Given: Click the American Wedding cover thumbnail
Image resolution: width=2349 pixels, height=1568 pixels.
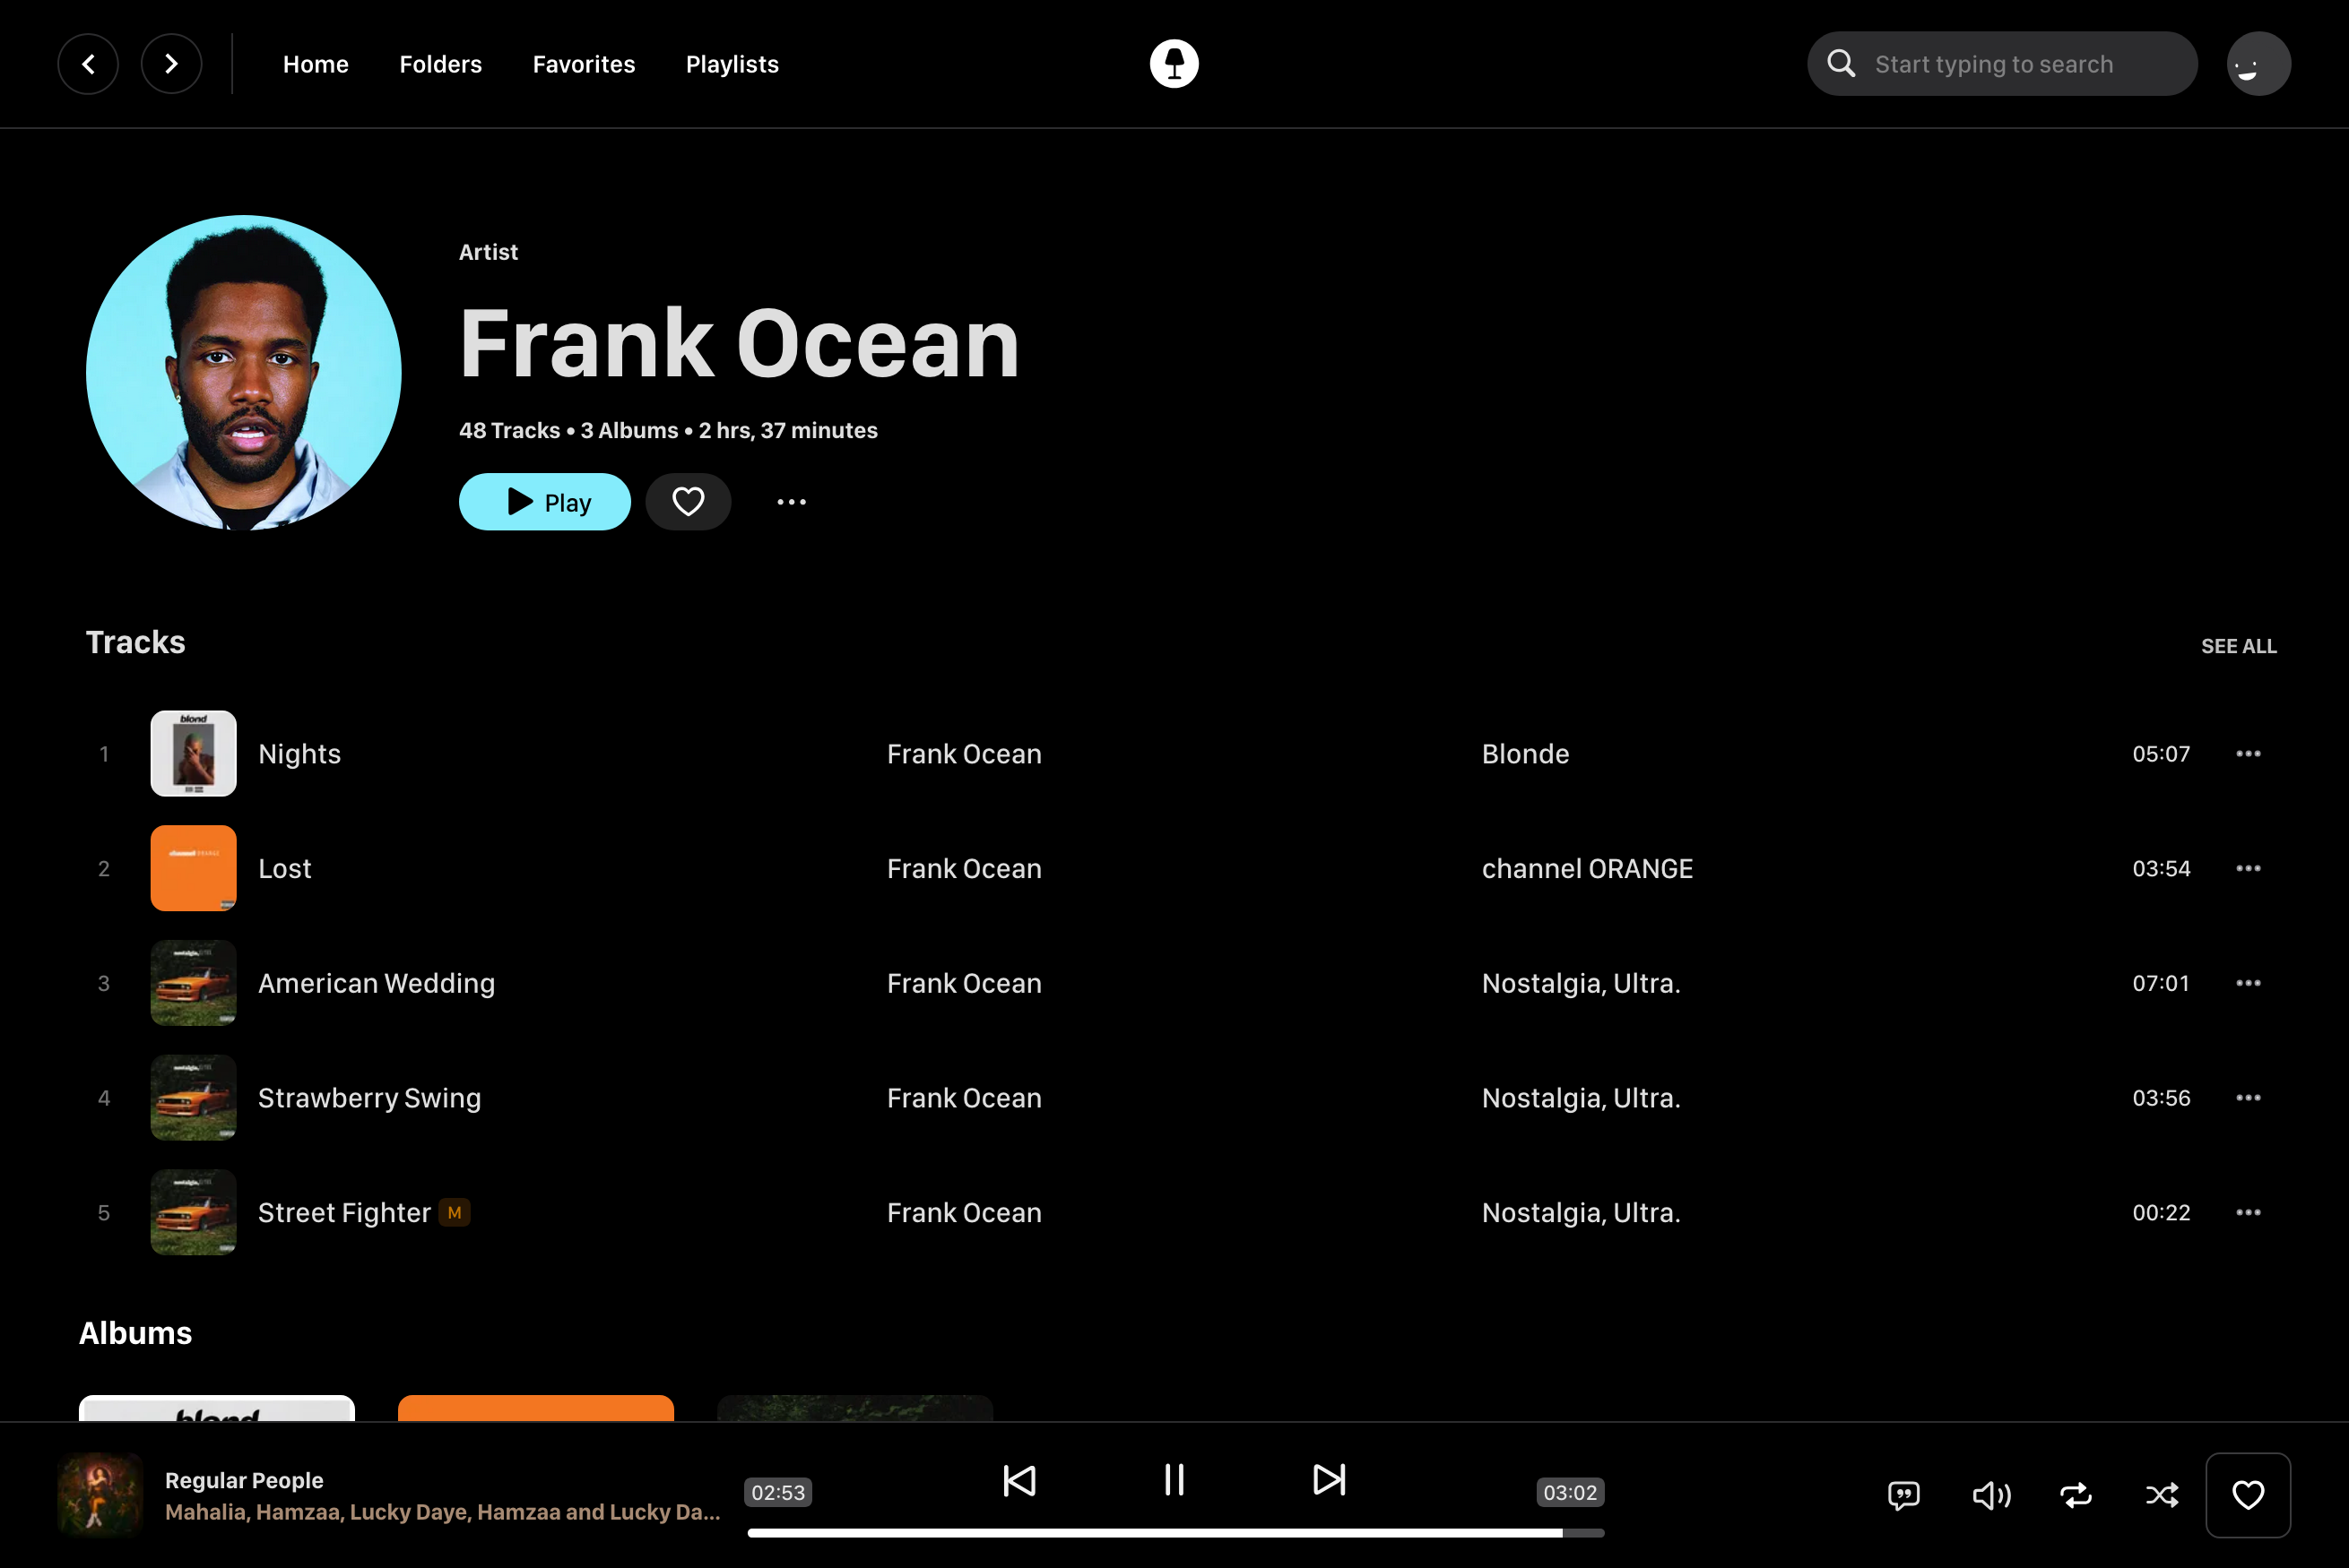Looking at the screenshot, I should (x=194, y=983).
